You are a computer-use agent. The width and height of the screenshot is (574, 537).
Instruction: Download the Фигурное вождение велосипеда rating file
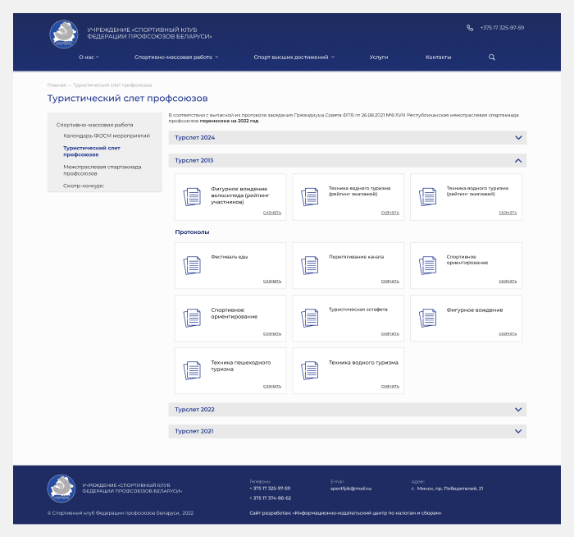tap(272, 213)
